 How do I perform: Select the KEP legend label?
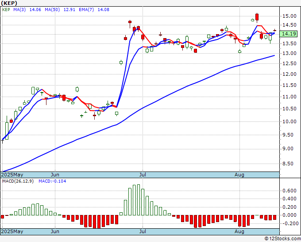[6, 10]
